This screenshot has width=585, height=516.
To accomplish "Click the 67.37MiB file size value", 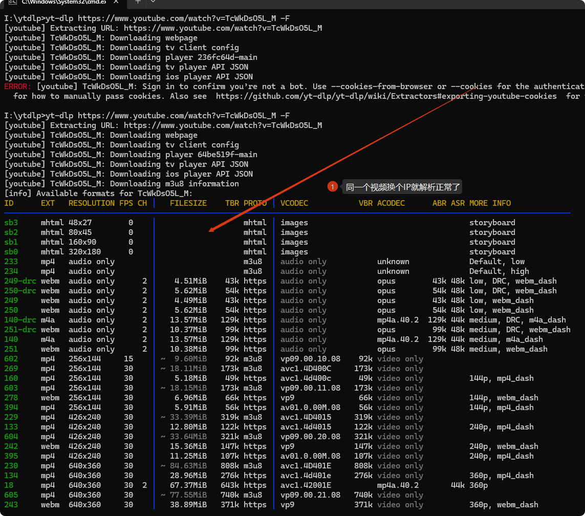I will tap(188, 485).
